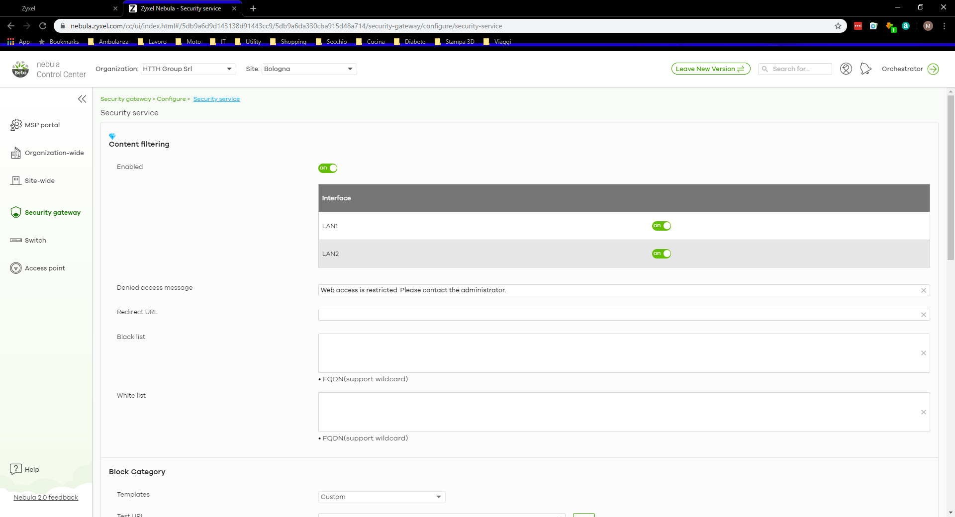Select the Security gateway shield icon
The height and width of the screenshot is (517, 955).
[x=16, y=212]
